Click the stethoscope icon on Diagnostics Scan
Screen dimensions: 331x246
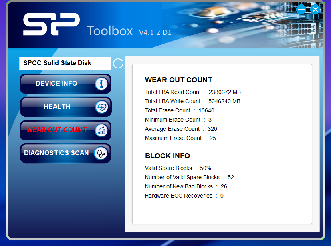[x=101, y=153]
